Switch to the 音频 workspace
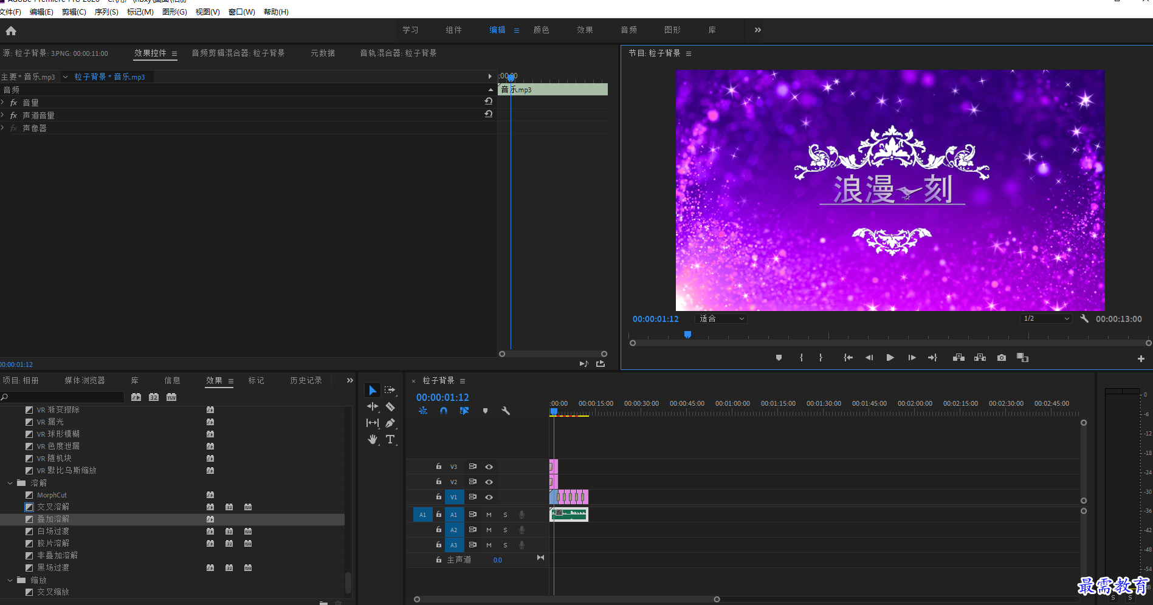Image resolution: width=1153 pixels, height=605 pixels. (628, 30)
